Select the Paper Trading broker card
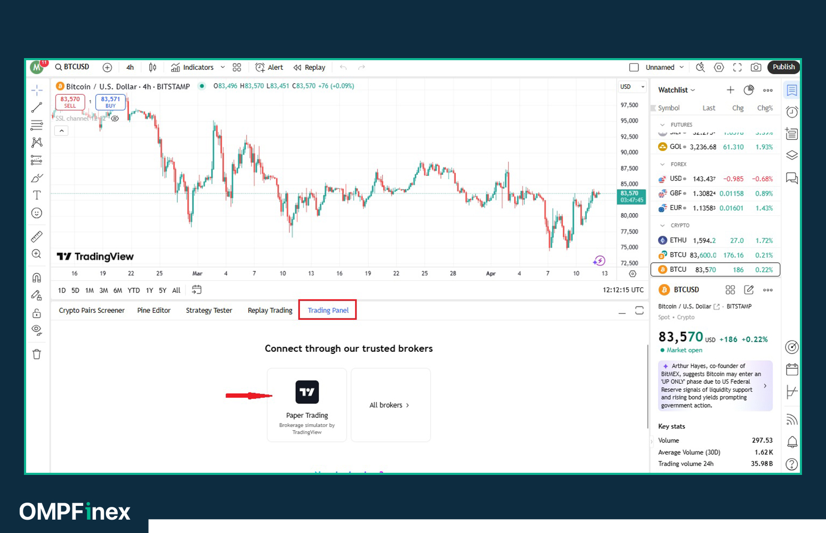 click(x=307, y=405)
